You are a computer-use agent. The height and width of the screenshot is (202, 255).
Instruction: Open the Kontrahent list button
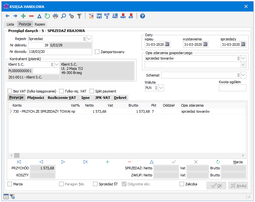coord(52,65)
